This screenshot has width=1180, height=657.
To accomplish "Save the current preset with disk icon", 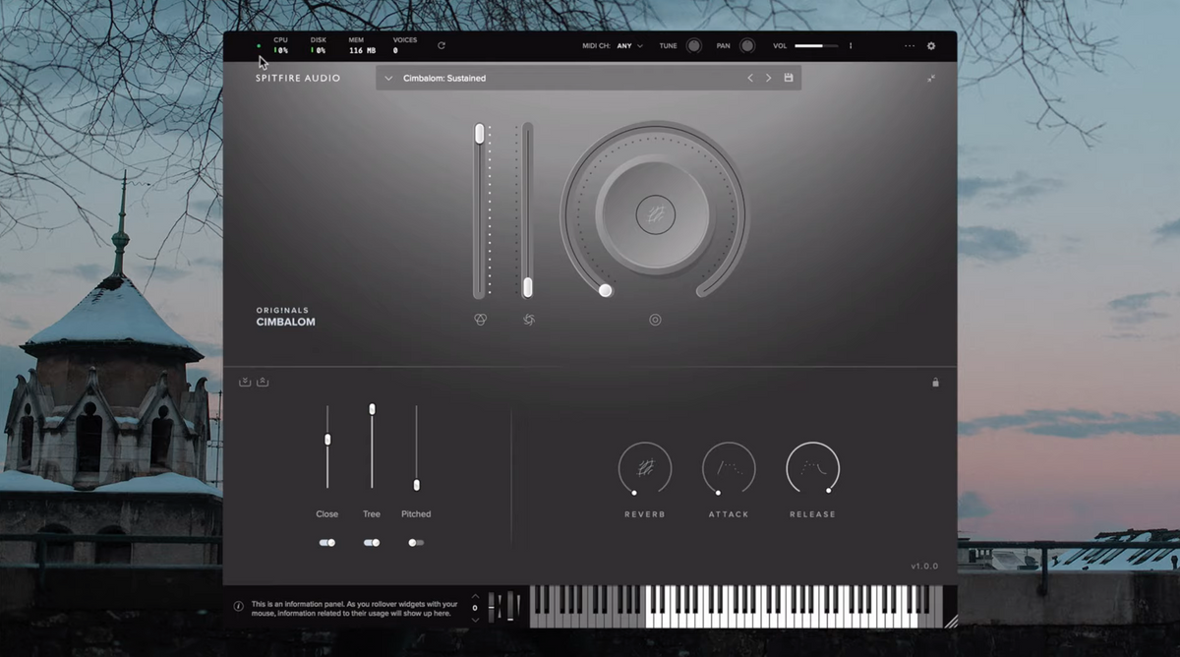I will click(x=789, y=78).
